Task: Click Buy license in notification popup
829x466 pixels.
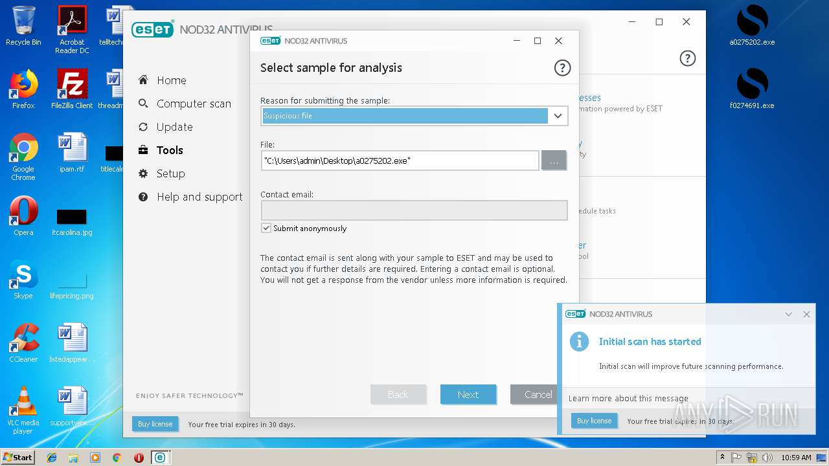Action: pyautogui.click(x=594, y=421)
